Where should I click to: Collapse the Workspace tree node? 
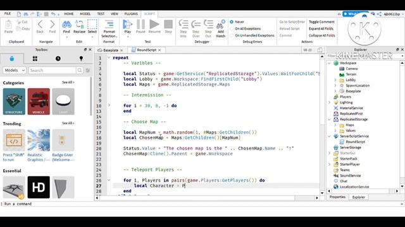click(329, 63)
